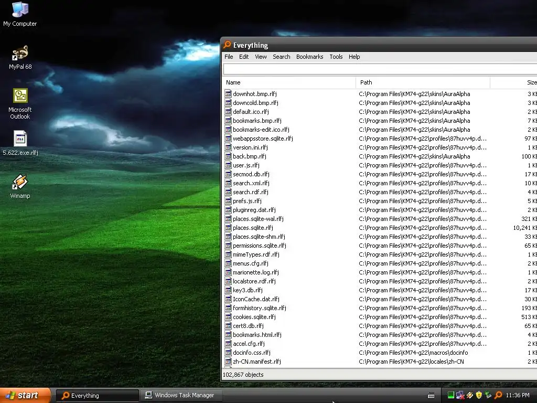
Task: Click the file icon beside back.bmp.rlfj
Action: [x=228, y=156]
